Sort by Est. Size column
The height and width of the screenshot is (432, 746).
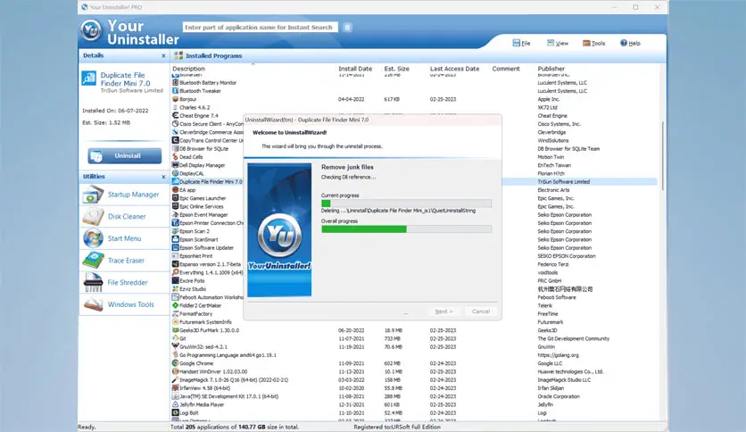396,69
